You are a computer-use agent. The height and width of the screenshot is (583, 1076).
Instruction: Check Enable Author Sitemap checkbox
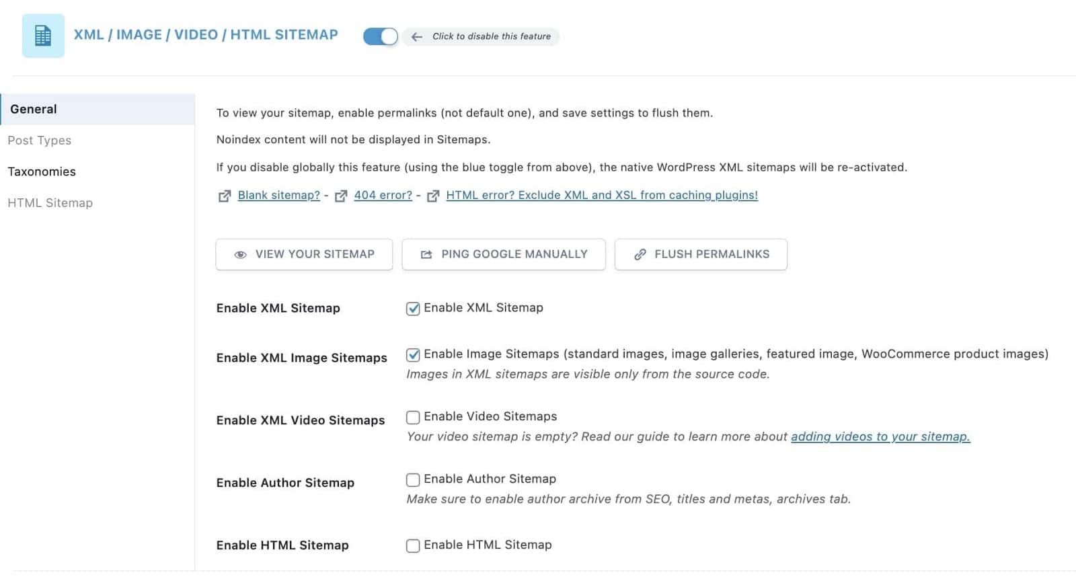tap(413, 479)
